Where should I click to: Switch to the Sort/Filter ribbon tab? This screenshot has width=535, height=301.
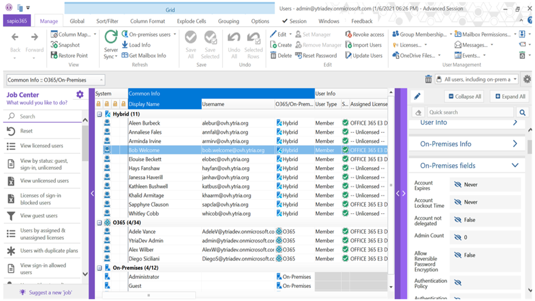(x=107, y=21)
